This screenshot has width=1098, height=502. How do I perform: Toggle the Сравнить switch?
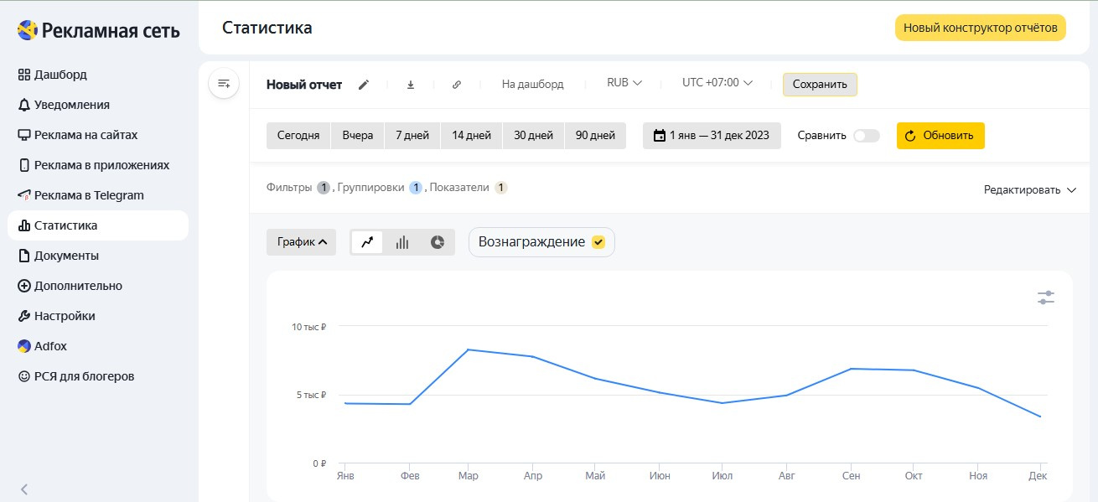(x=866, y=136)
